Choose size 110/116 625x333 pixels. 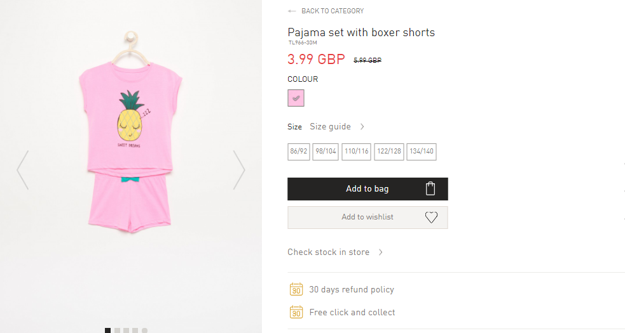(356, 152)
